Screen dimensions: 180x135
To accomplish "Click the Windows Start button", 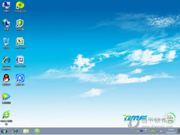I will point(4,131).
